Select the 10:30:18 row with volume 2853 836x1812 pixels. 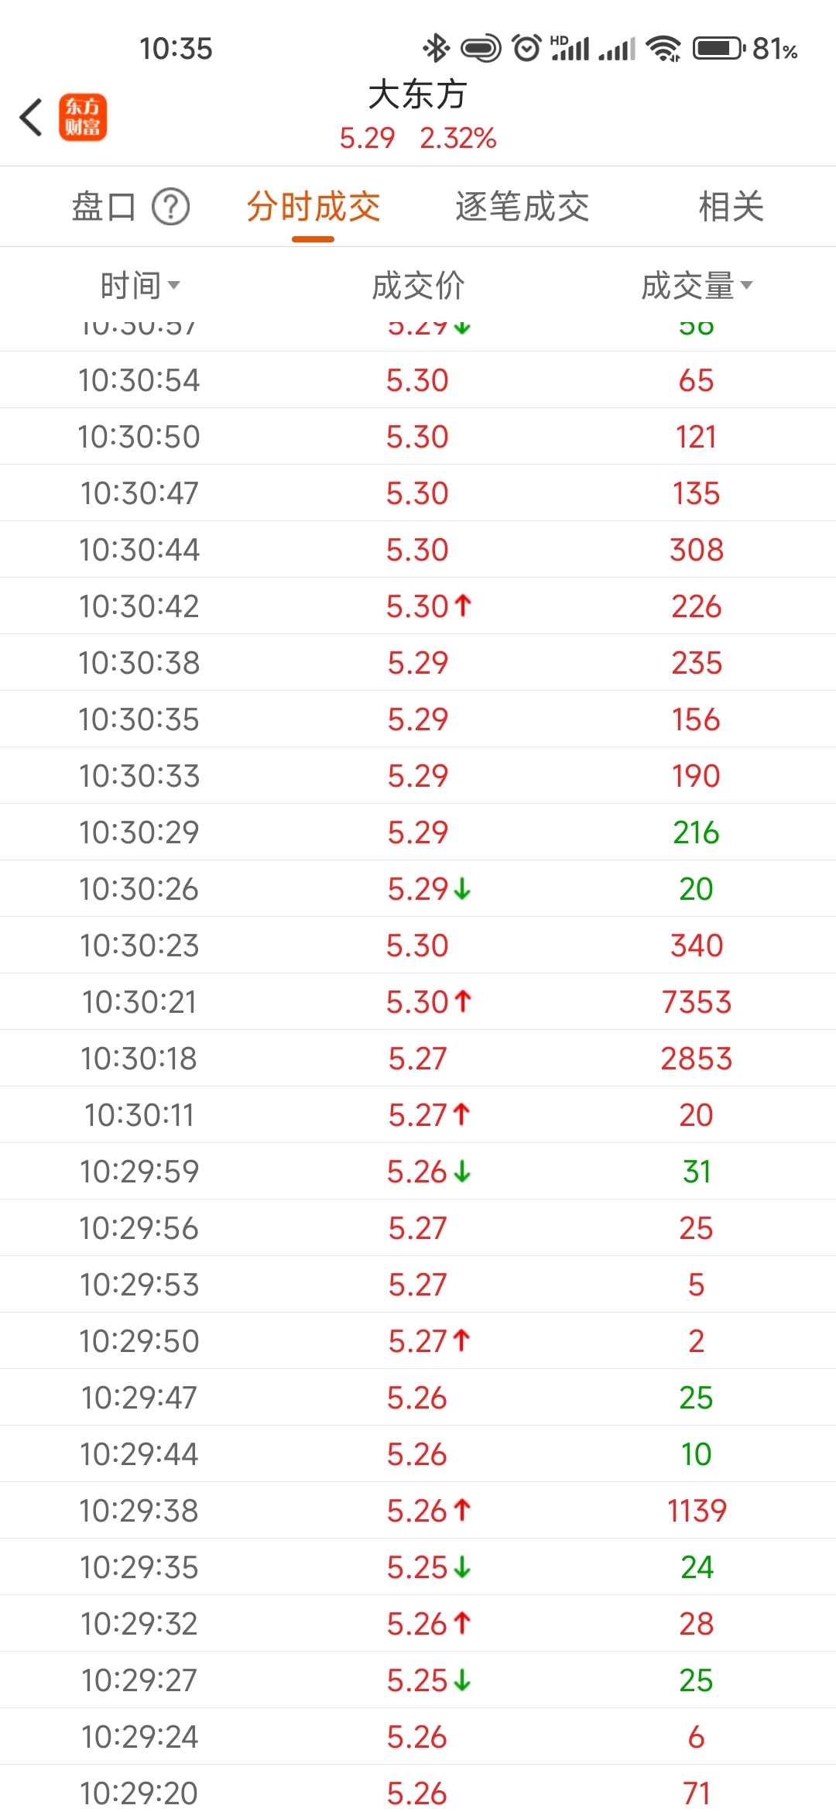click(418, 1058)
